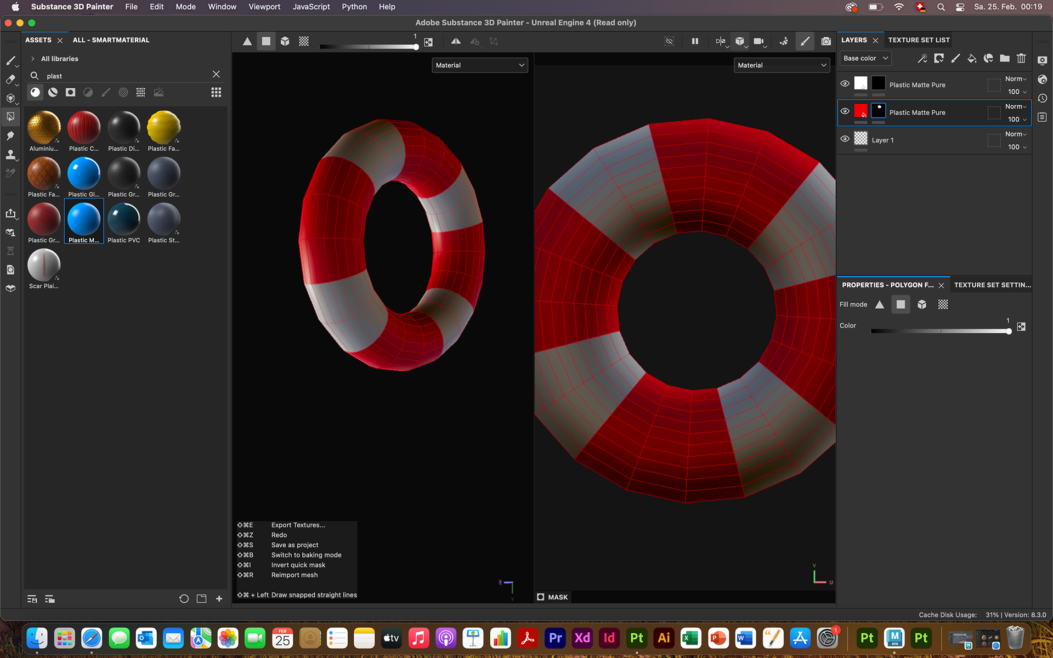The image size is (1053, 658).
Task: Open the Base color channel dropdown
Action: coord(865,58)
